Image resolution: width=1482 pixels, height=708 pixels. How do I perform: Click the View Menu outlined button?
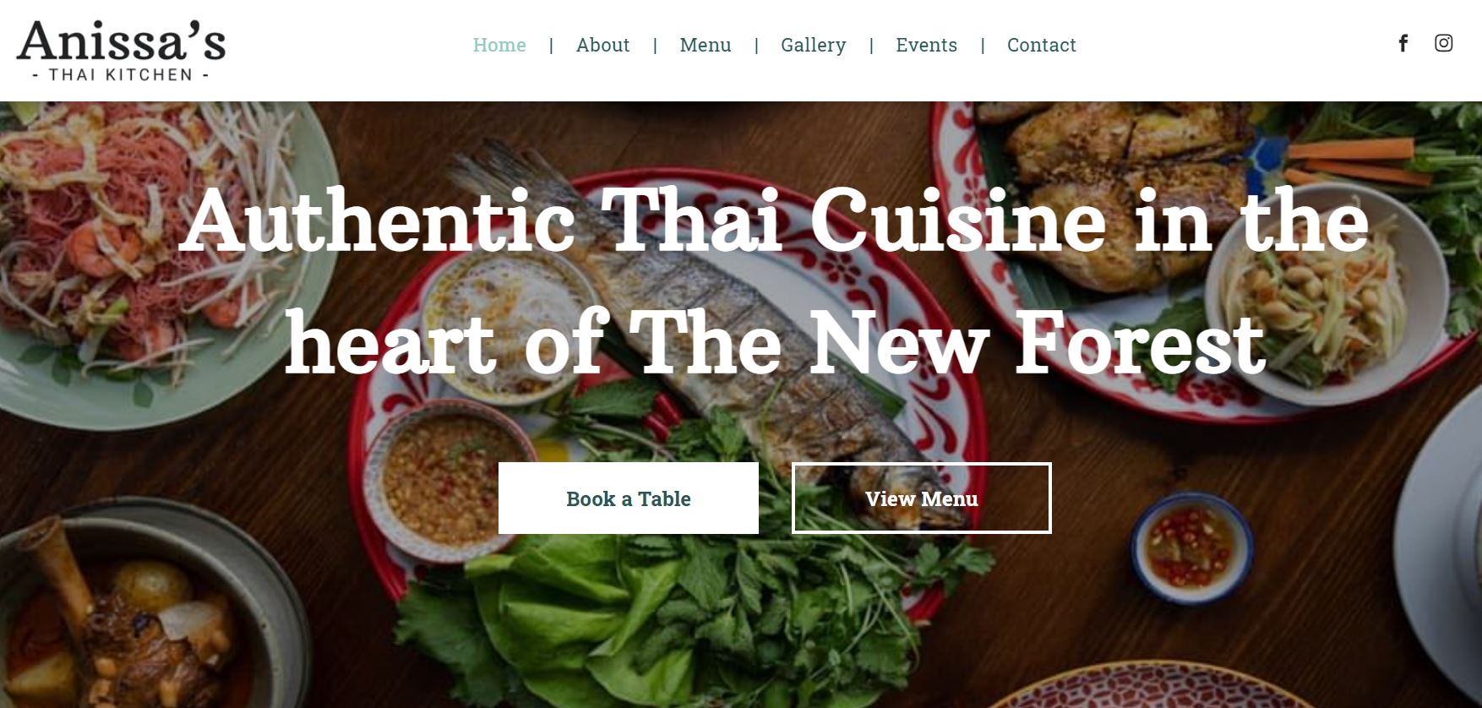tap(922, 498)
